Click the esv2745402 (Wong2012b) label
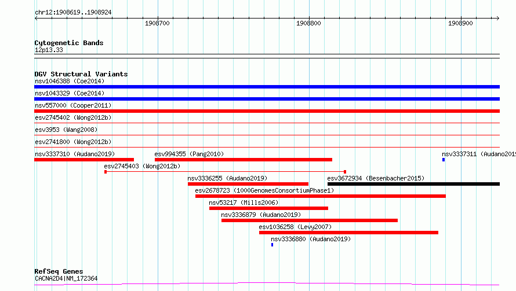 73,117
